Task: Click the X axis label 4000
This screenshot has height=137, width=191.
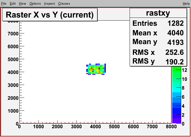Action: pyautogui.click(x=95, y=127)
